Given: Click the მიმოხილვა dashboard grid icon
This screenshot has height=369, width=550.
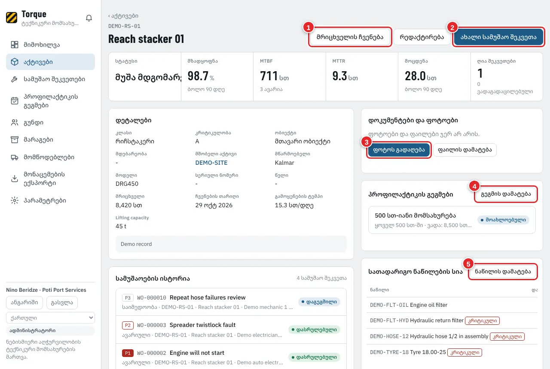Looking at the screenshot, I should pyautogui.click(x=15, y=45).
